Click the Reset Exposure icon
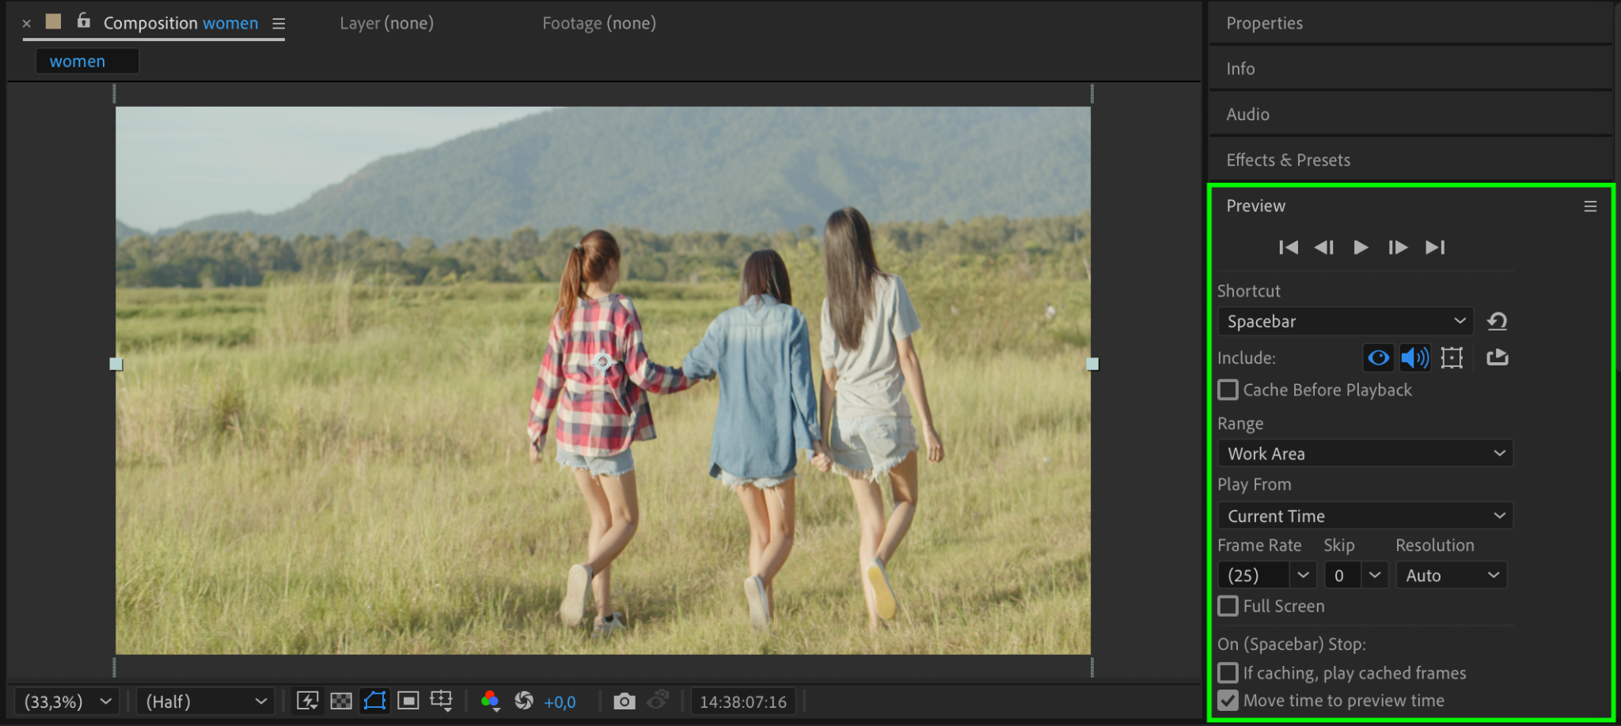The height and width of the screenshot is (726, 1621). (524, 701)
